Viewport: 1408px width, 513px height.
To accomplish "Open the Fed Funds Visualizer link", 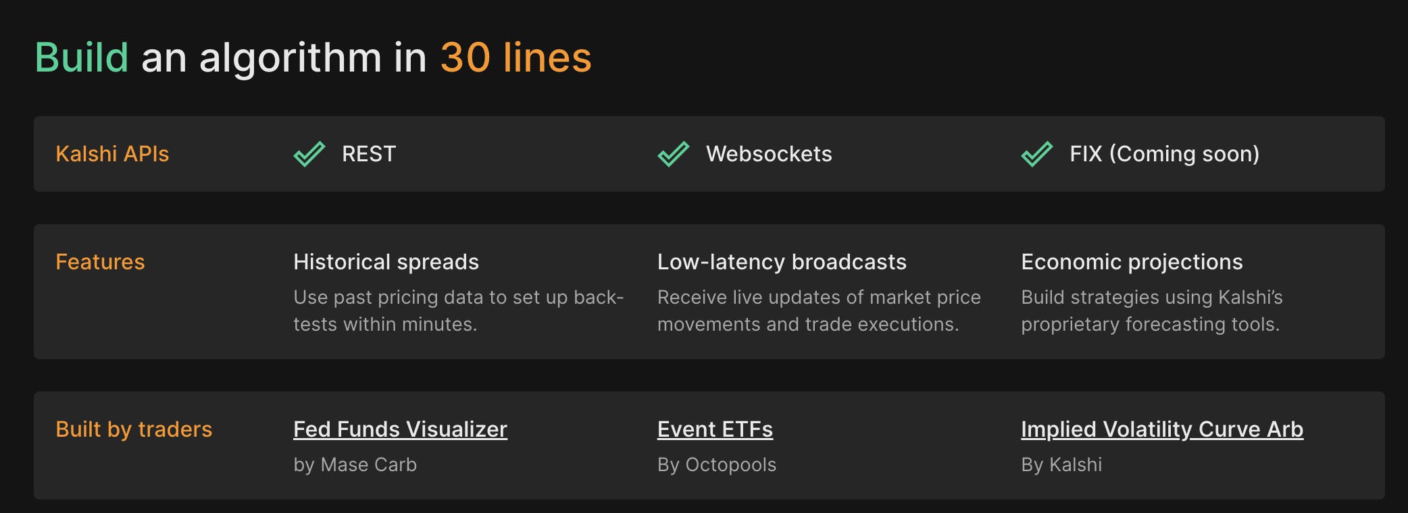I will 400,429.
